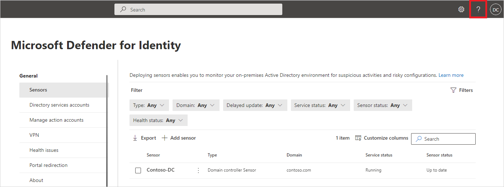Expand the Service status filter dropdown

point(320,105)
